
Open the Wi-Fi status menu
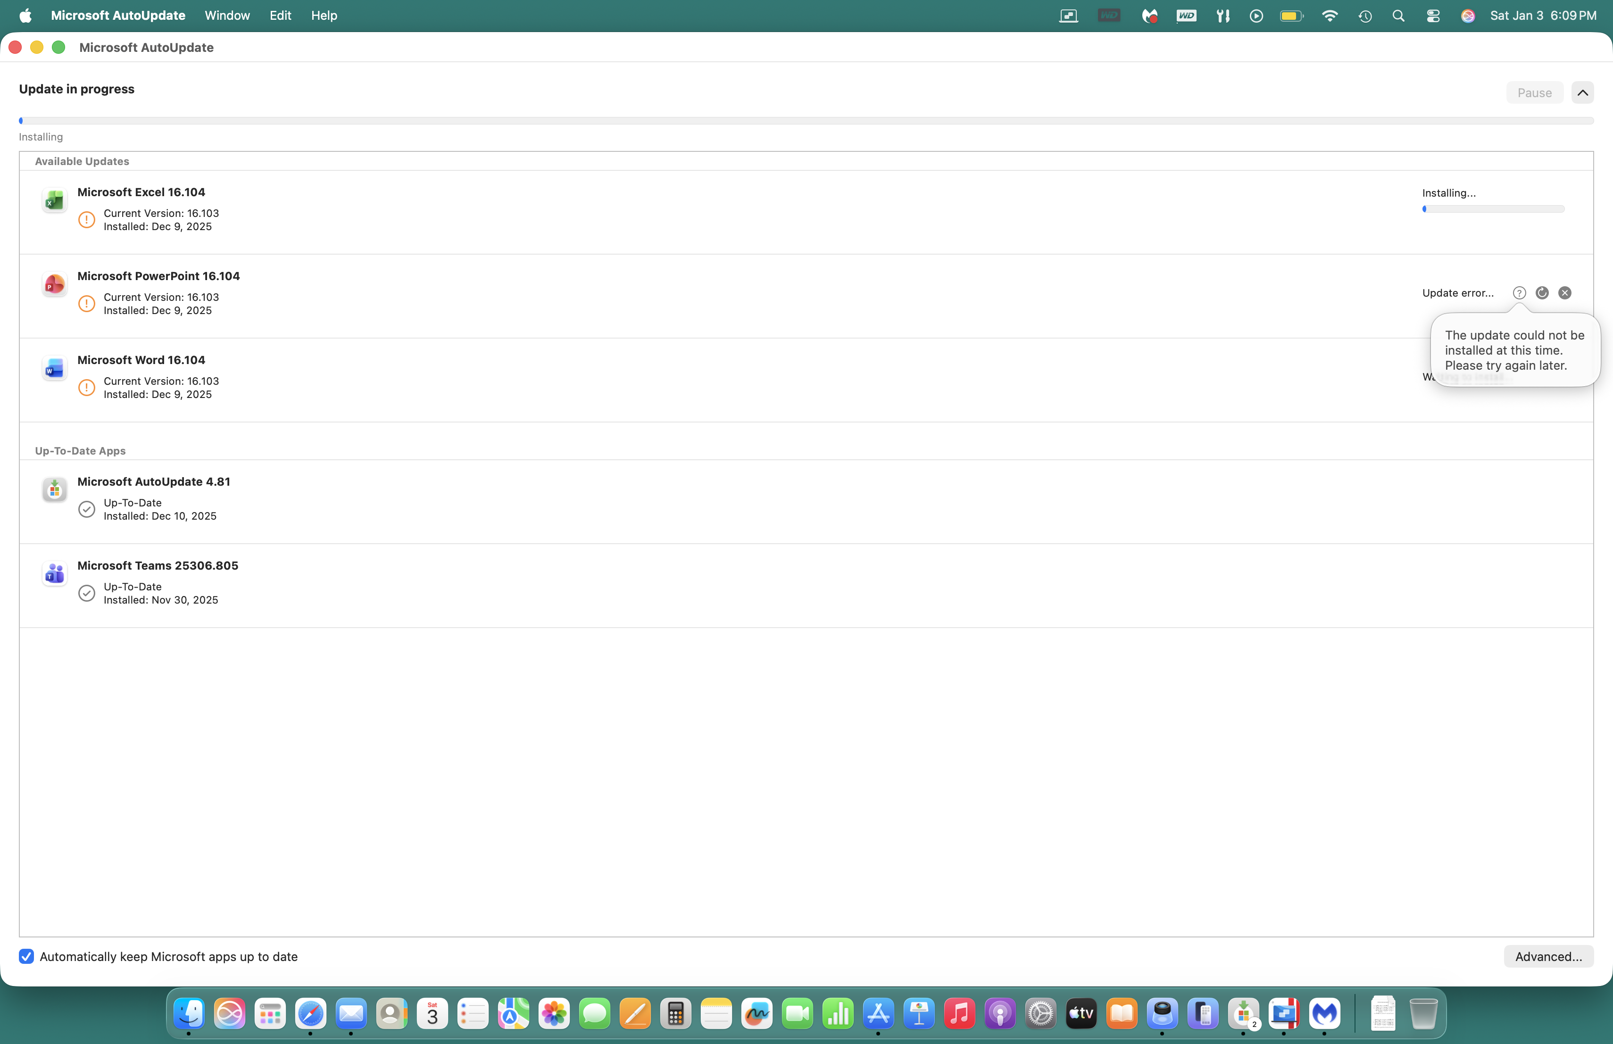(1329, 16)
